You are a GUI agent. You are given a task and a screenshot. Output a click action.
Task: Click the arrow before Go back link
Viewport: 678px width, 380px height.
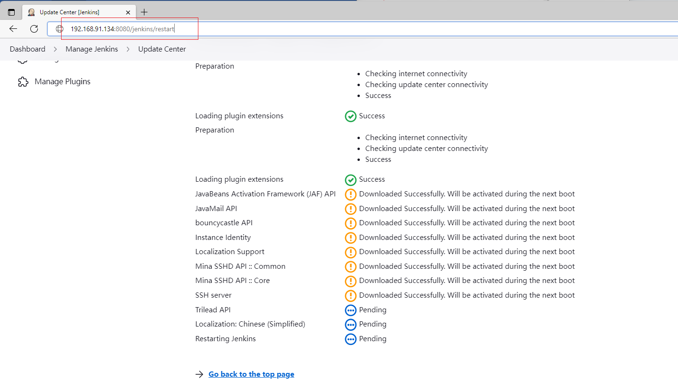[199, 374]
